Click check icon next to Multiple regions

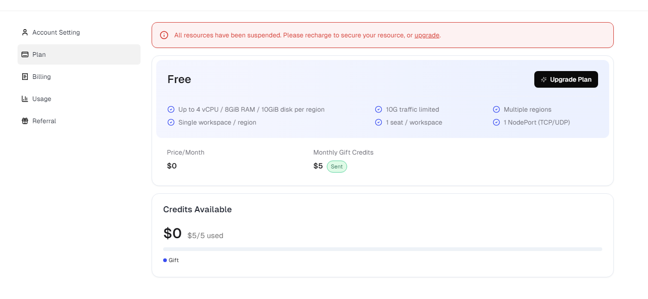[496, 109]
